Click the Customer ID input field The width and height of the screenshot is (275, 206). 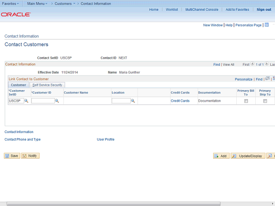pyautogui.click(x=43, y=101)
